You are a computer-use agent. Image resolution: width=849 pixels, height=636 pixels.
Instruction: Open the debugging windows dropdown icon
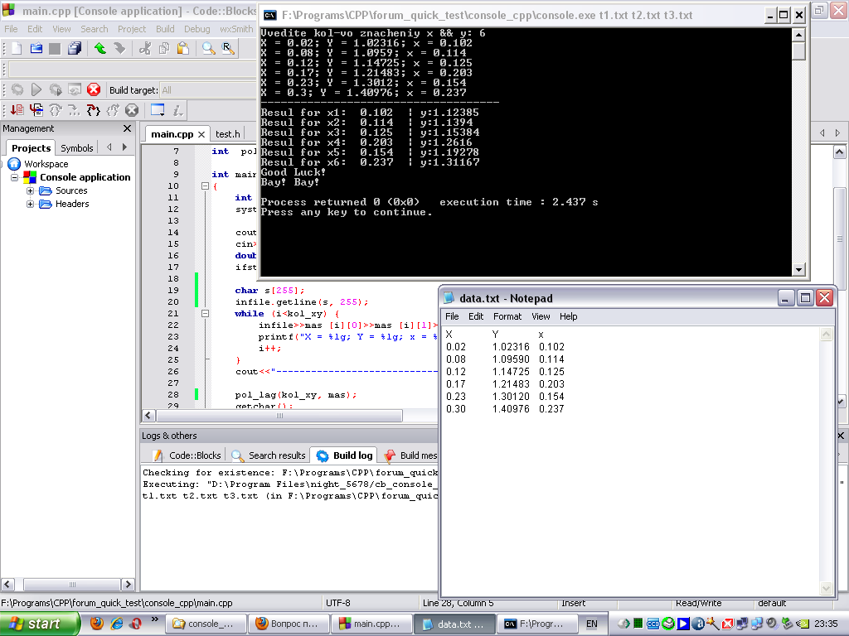[x=158, y=110]
